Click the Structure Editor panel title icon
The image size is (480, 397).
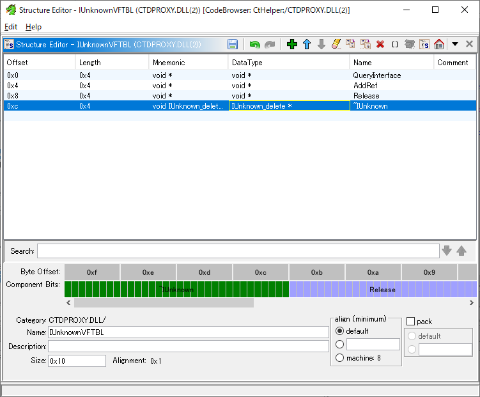[x=9, y=45]
